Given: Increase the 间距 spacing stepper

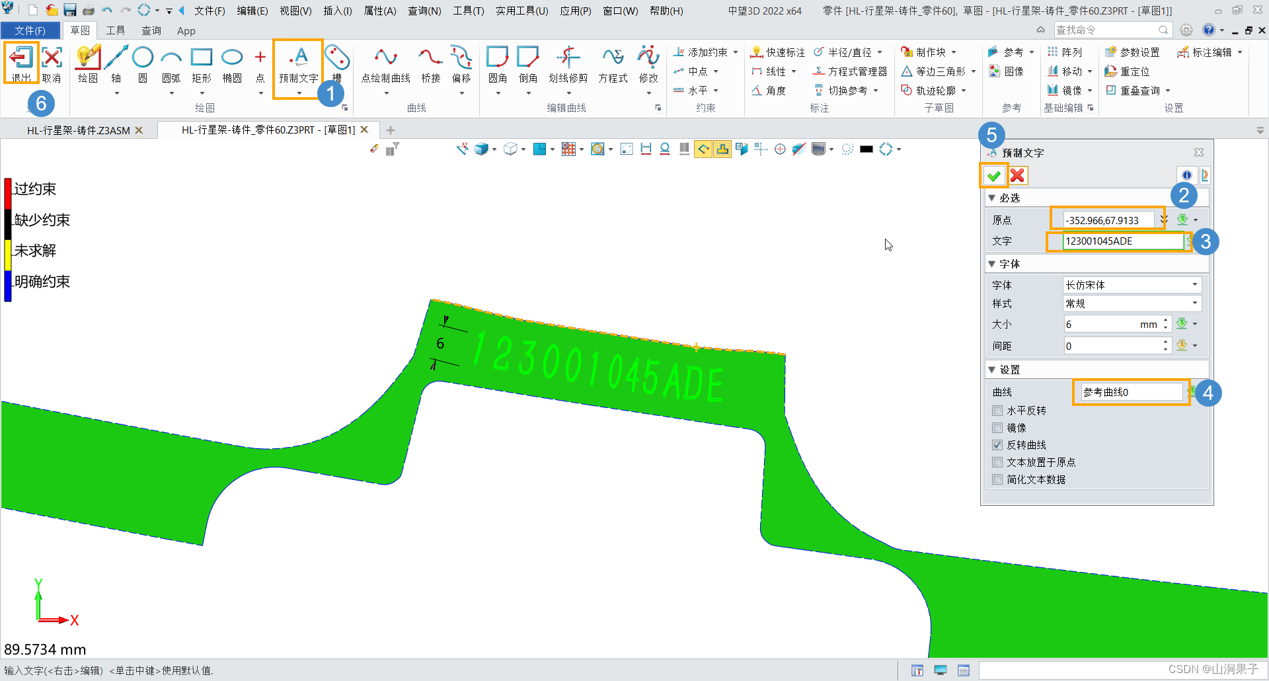Looking at the screenshot, I should click(1165, 342).
